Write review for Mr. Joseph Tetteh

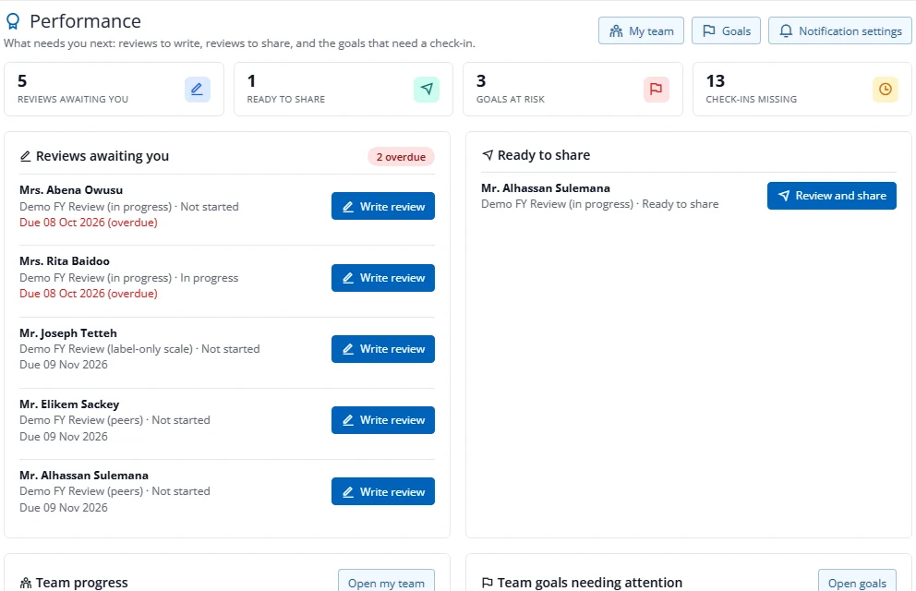(383, 349)
